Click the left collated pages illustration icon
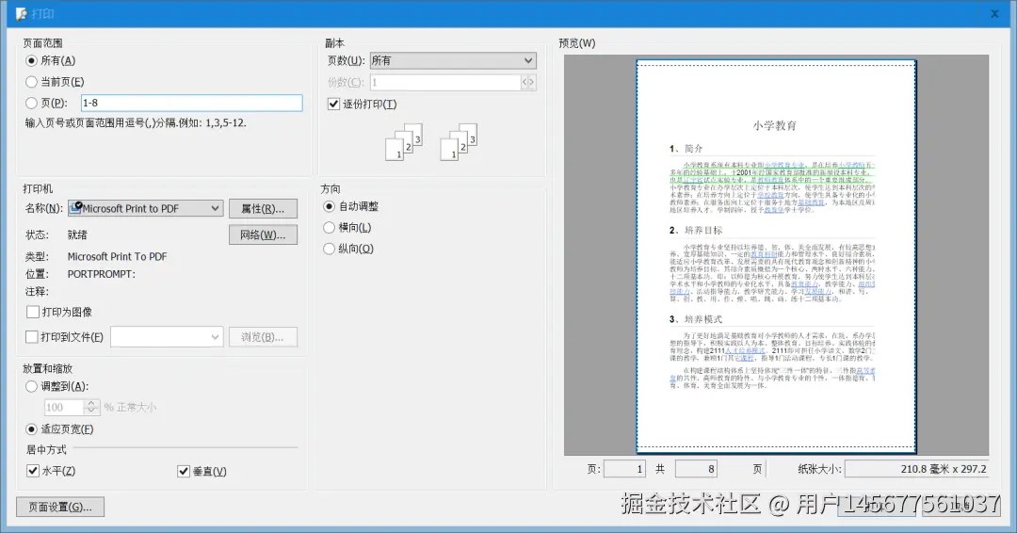 (x=403, y=142)
